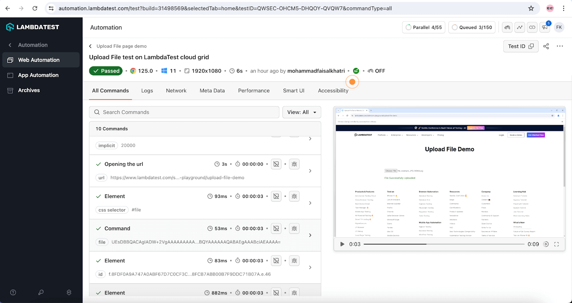Bookmark this page with the star icon
This screenshot has height=303, width=572.
tap(531, 8)
